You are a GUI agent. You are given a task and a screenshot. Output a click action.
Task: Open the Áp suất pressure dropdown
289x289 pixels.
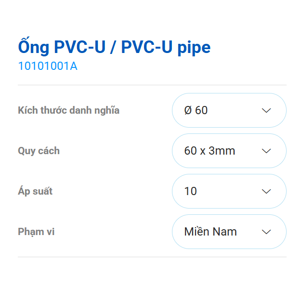click(229, 191)
